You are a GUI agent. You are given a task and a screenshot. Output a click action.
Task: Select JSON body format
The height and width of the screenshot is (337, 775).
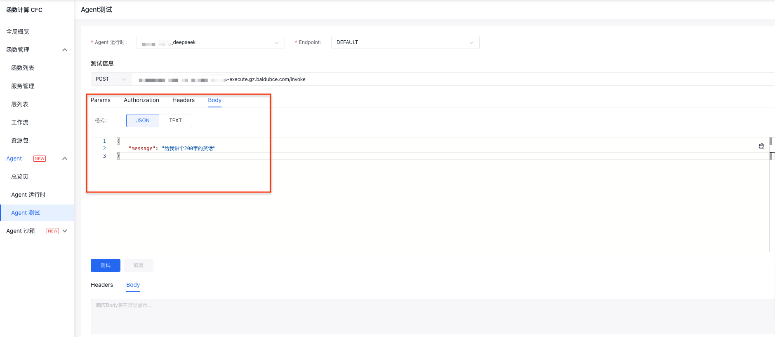143,121
